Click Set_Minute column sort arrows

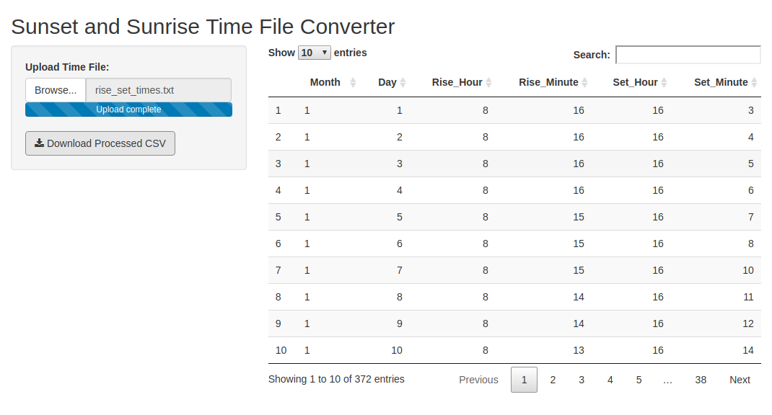(754, 83)
